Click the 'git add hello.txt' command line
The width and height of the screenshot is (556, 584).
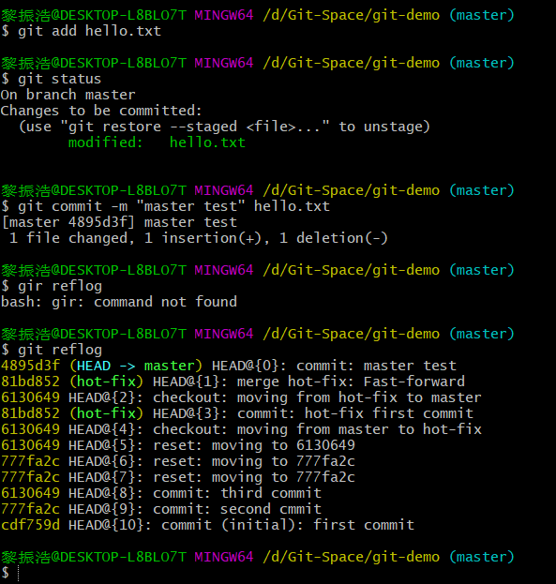[x=82, y=31]
